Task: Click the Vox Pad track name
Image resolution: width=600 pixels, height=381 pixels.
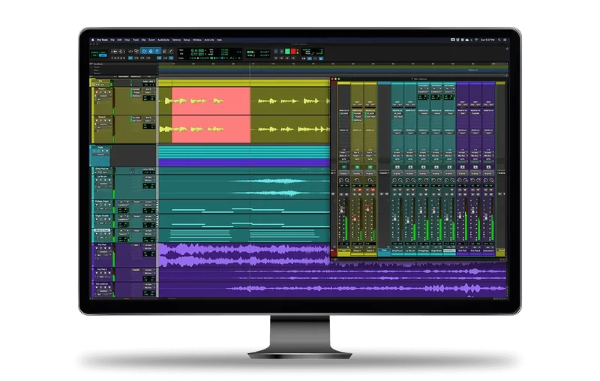Action: point(102,244)
